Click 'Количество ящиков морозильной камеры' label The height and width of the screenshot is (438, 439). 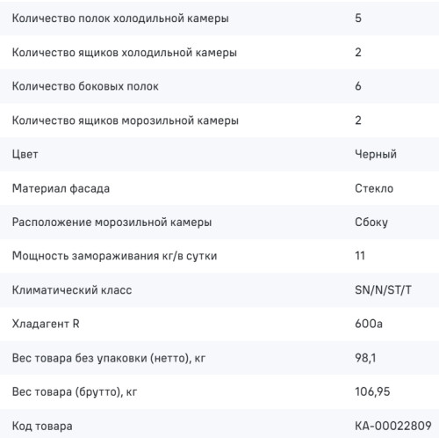click(x=126, y=120)
